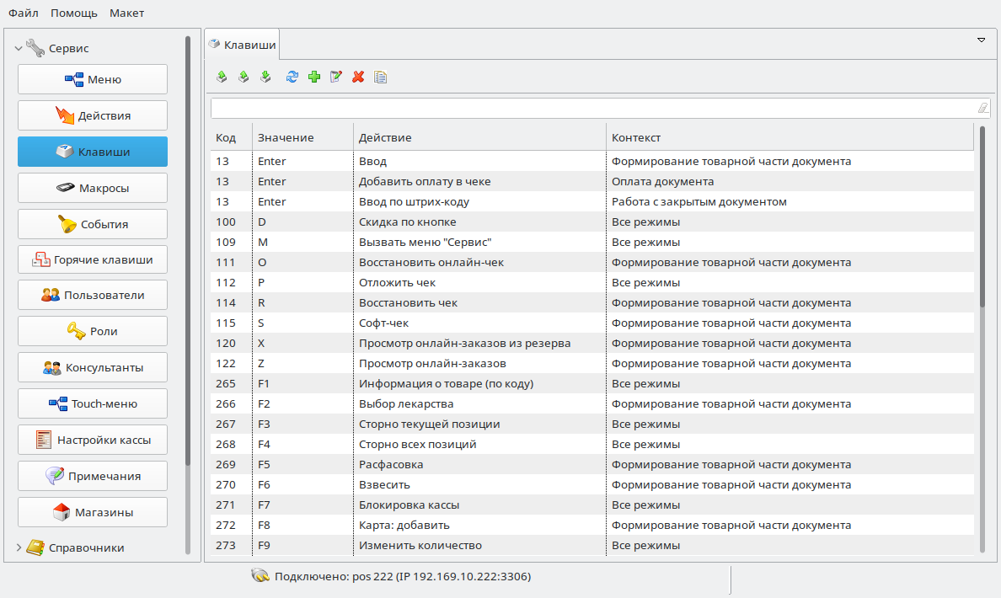The image size is (1001, 598).
Task: Open the Роли section
Action: point(93,331)
